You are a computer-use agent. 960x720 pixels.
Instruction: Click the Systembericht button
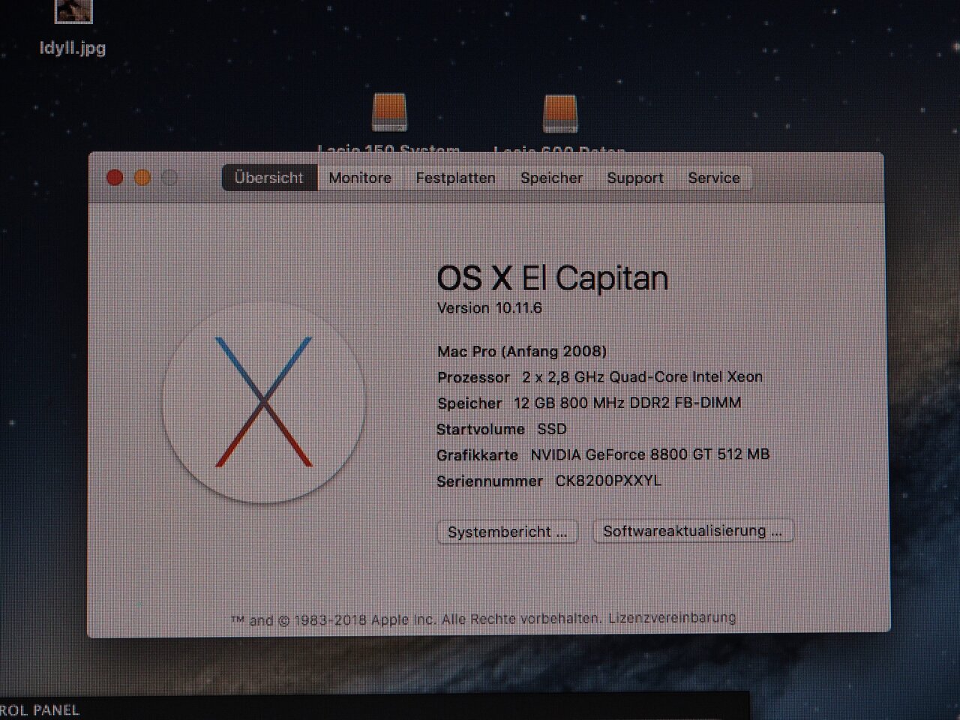[508, 532]
